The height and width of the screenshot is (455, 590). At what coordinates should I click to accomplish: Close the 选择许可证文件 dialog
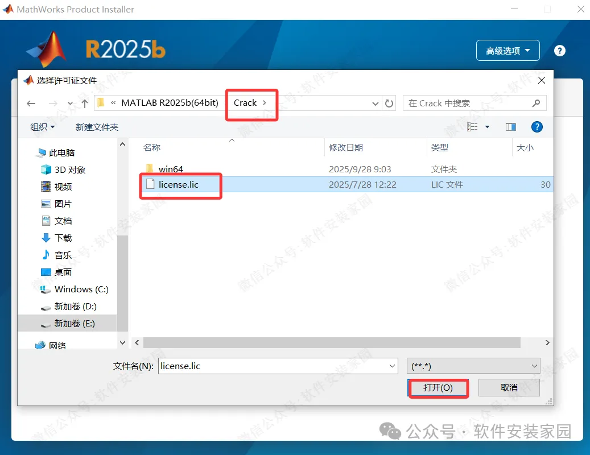(x=542, y=80)
